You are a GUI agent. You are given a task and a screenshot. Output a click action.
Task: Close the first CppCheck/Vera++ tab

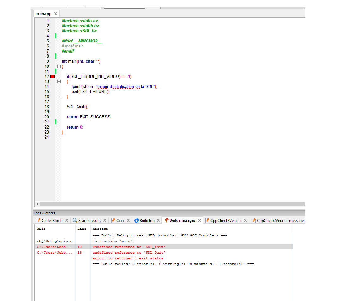246,220
